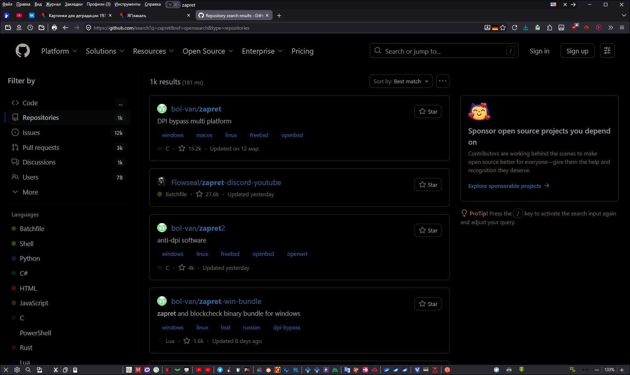Switch to the pinned VK tab
The width and height of the screenshot is (630, 375).
pos(32,16)
